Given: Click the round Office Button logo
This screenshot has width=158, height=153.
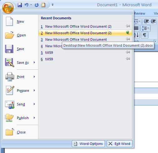Looking at the screenshot, I should point(8,8).
